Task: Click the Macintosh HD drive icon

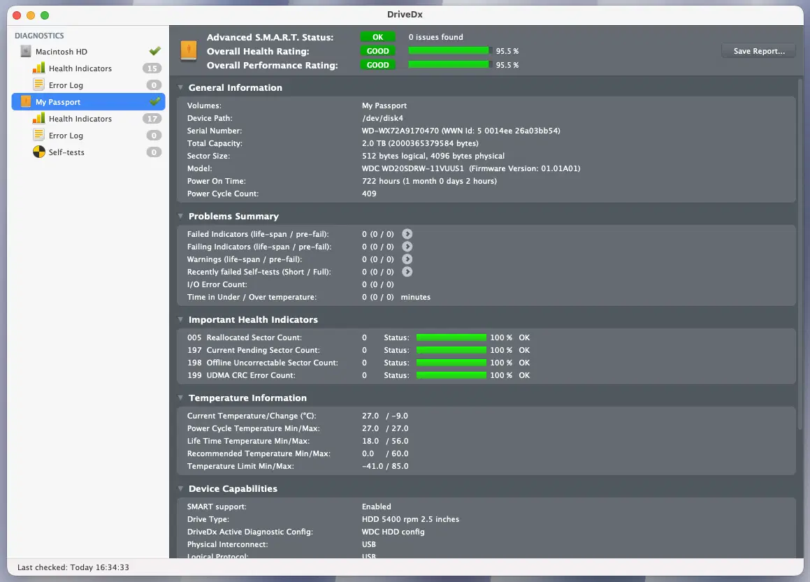Action: point(26,51)
